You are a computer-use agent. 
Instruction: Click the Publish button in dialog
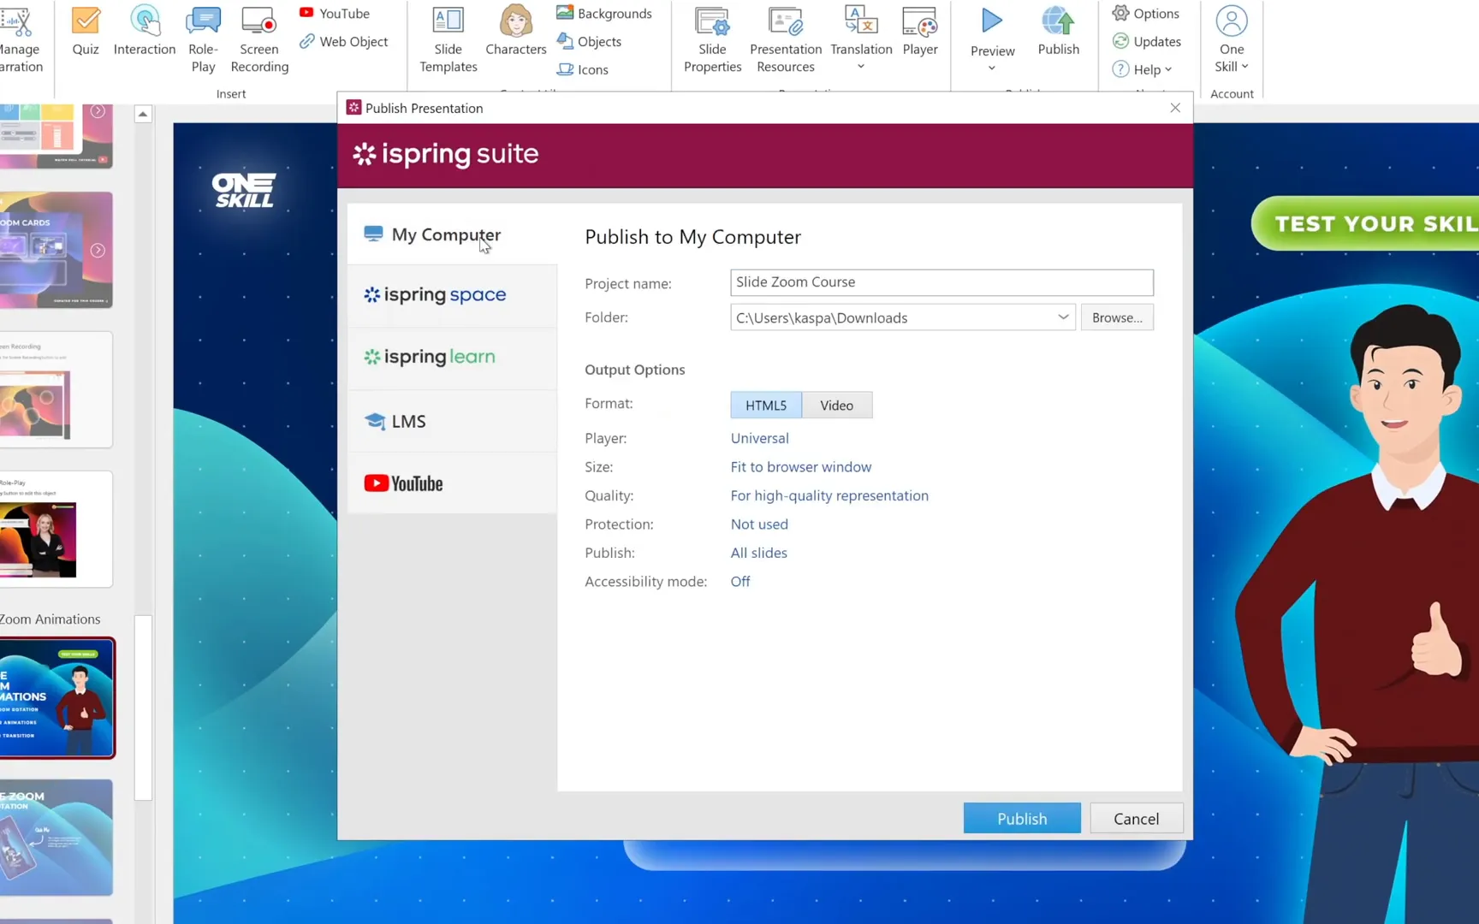(1022, 819)
